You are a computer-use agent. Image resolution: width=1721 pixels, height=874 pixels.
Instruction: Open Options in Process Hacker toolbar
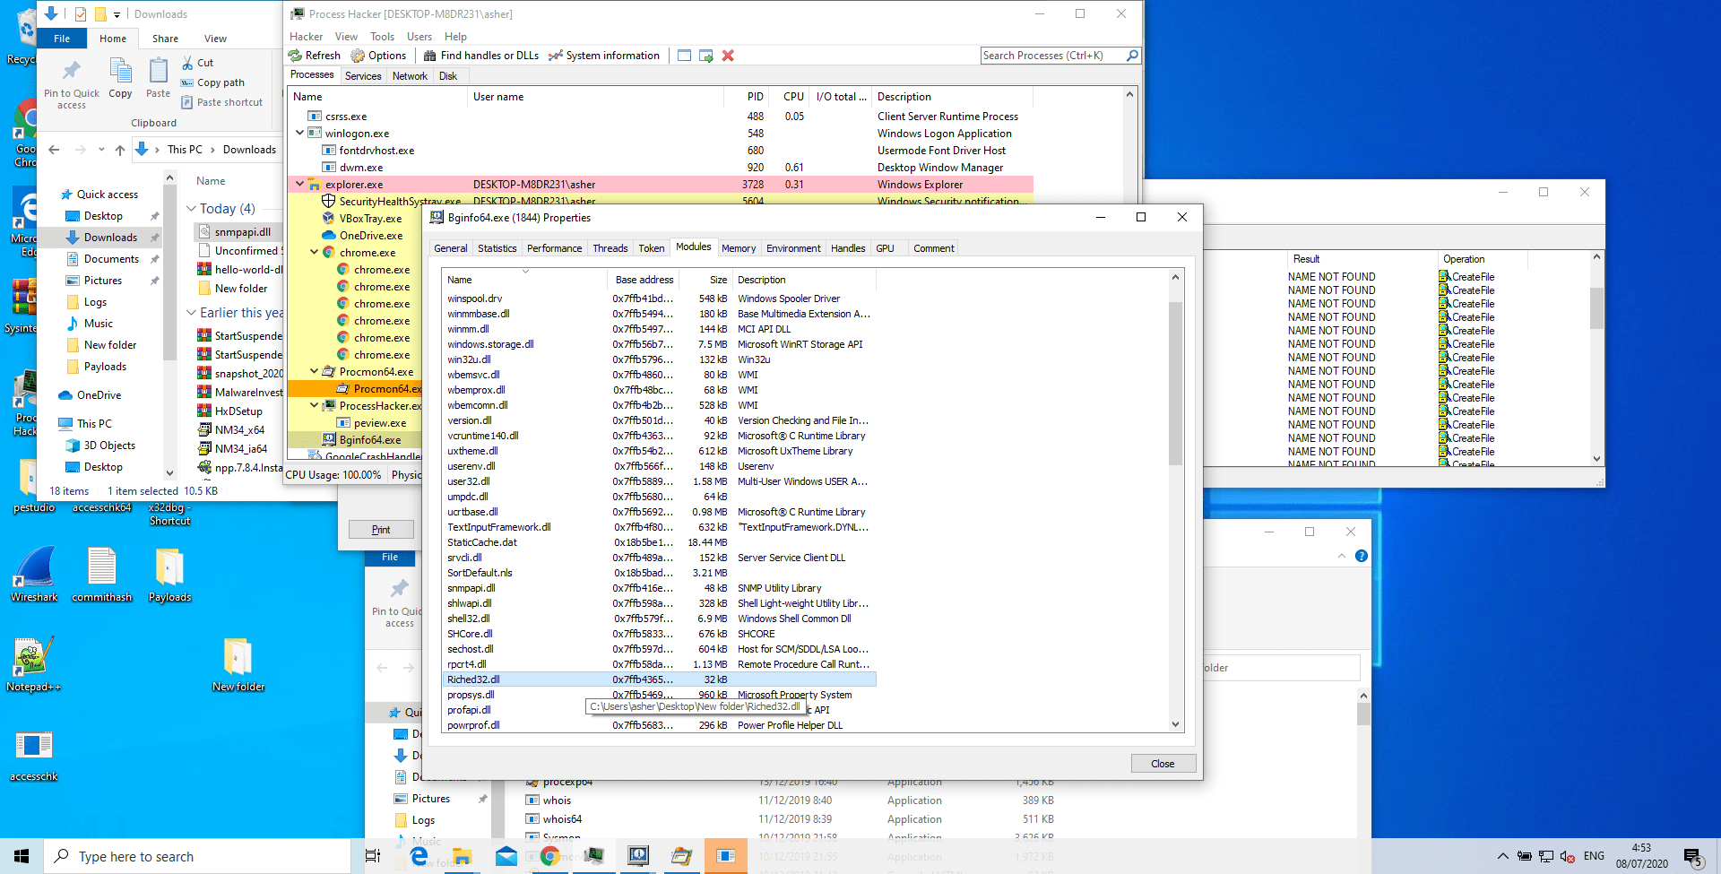pos(378,56)
